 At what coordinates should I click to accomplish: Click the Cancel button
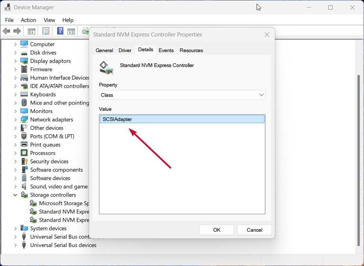[254, 230]
